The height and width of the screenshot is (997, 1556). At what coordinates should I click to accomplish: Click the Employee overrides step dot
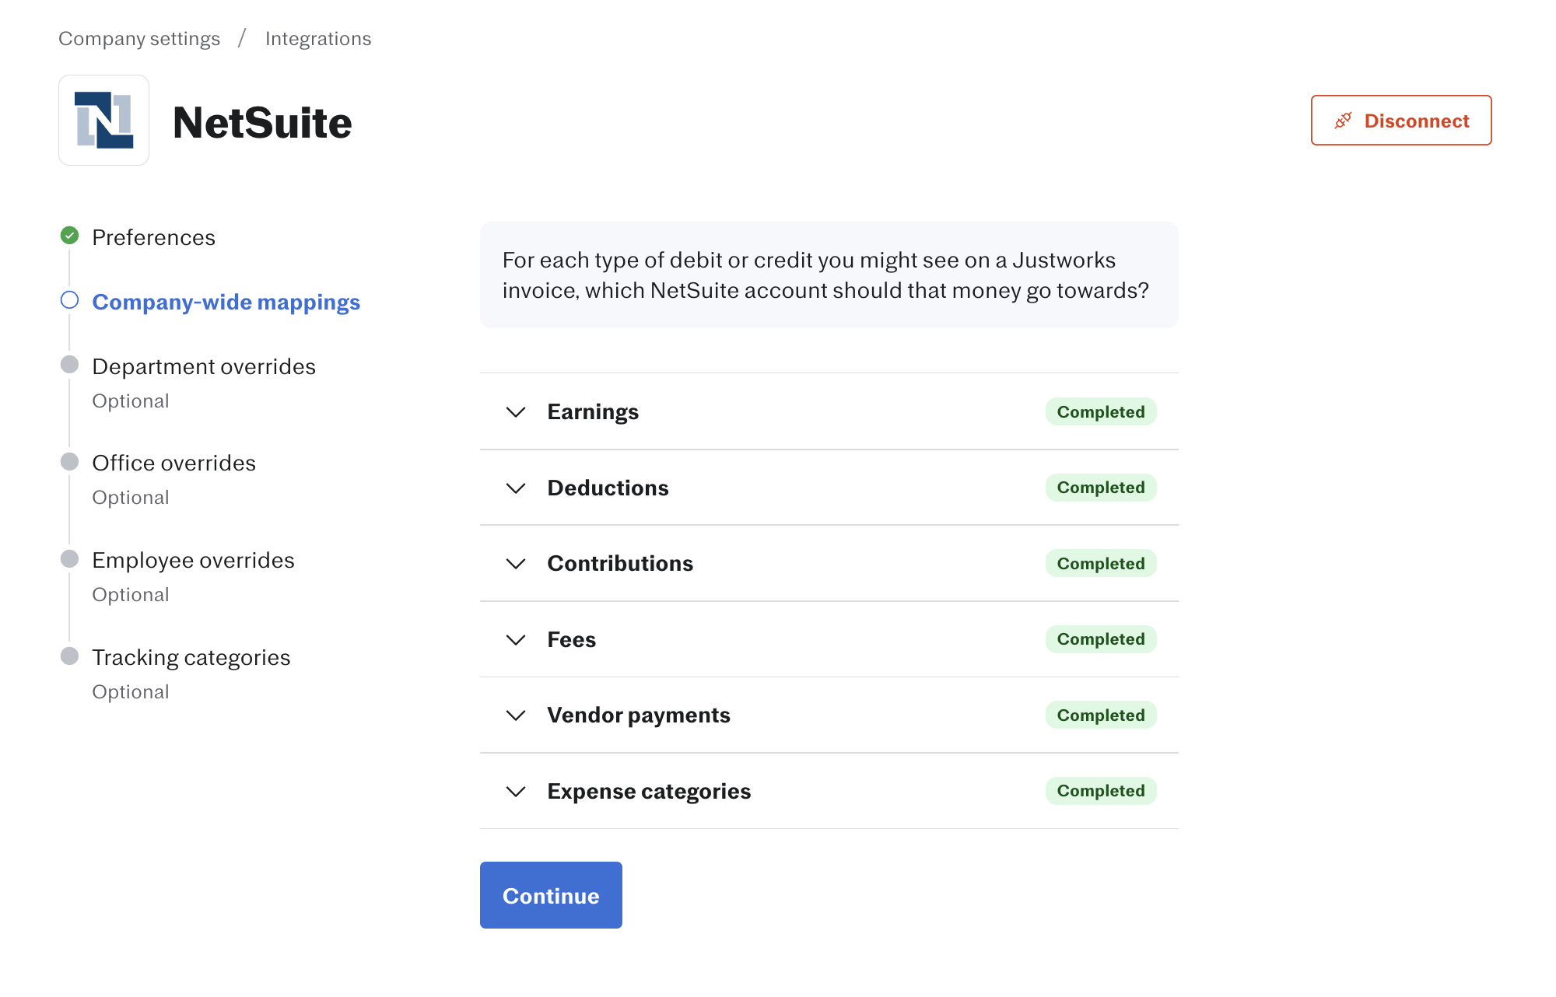(69, 559)
